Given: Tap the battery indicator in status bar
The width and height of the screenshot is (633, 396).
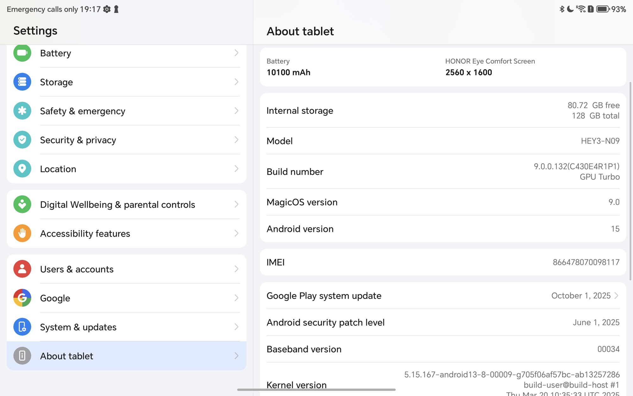Looking at the screenshot, I should pos(603,9).
